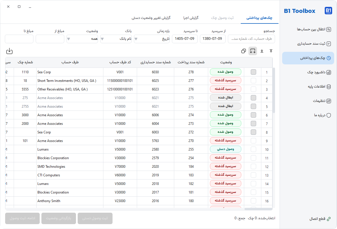The image size is (337, 229).
Task: Open درباره ما in sidebar
Action: click(308, 115)
